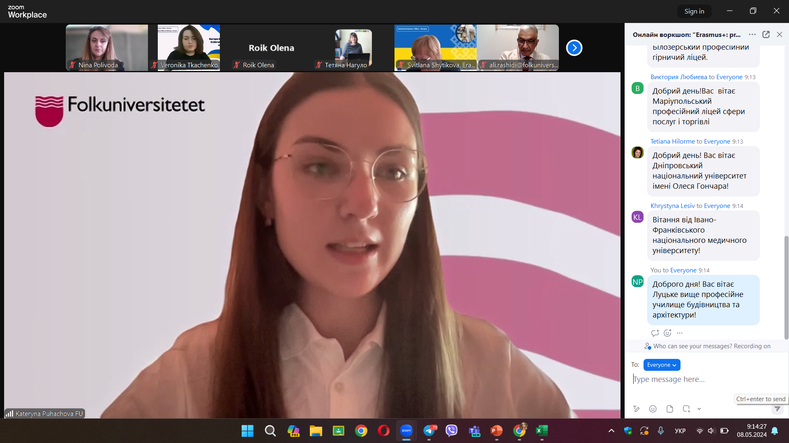Viewport: 789px width, 443px height.
Task: Select Nina Polivoda video thumbnail
Action: [107, 48]
